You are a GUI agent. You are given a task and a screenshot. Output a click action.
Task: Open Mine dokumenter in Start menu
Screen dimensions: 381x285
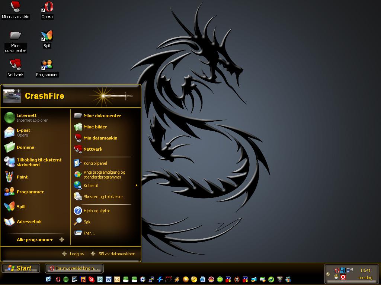[x=106, y=116]
